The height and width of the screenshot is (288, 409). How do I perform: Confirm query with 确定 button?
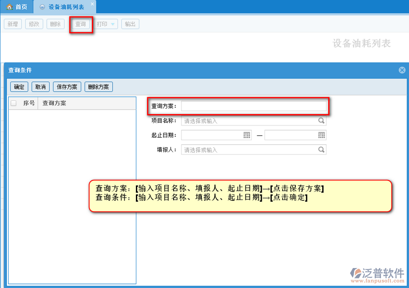[x=19, y=87]
